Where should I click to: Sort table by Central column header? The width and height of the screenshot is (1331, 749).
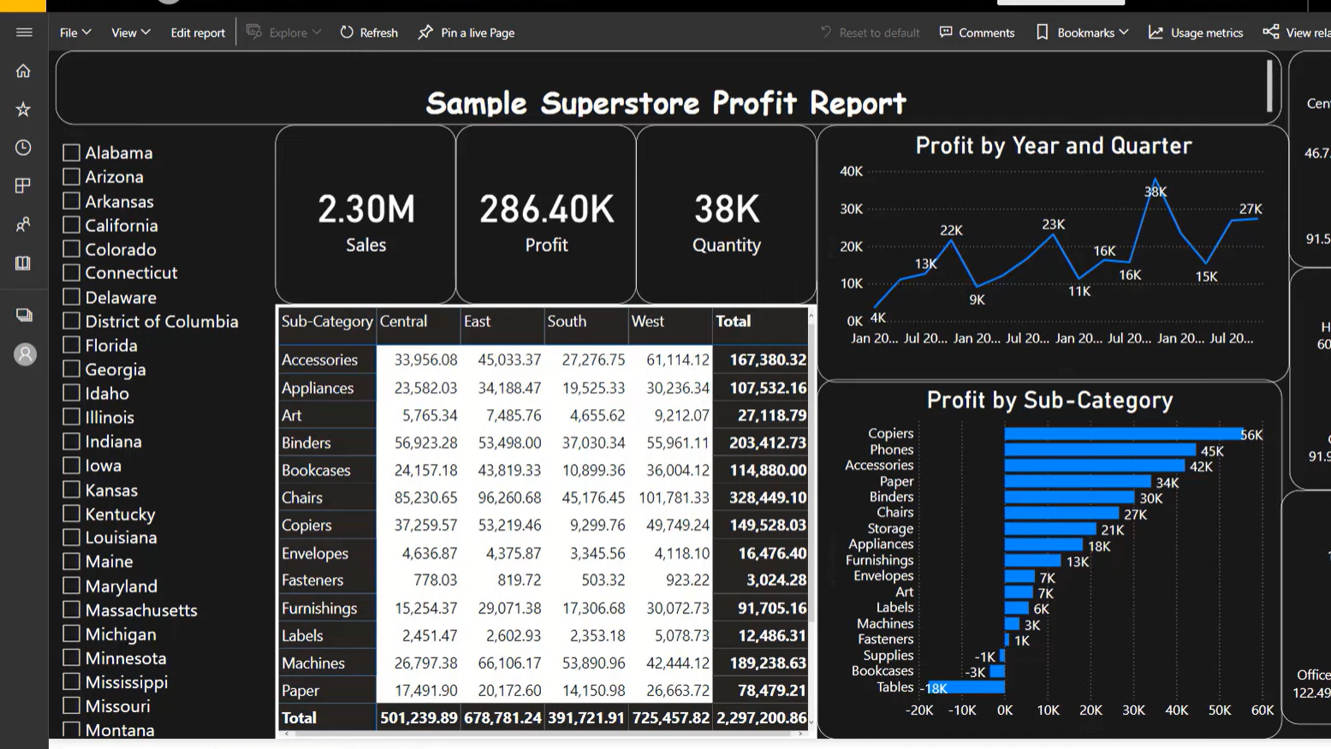pyautogui.click(x=403, y=321)
